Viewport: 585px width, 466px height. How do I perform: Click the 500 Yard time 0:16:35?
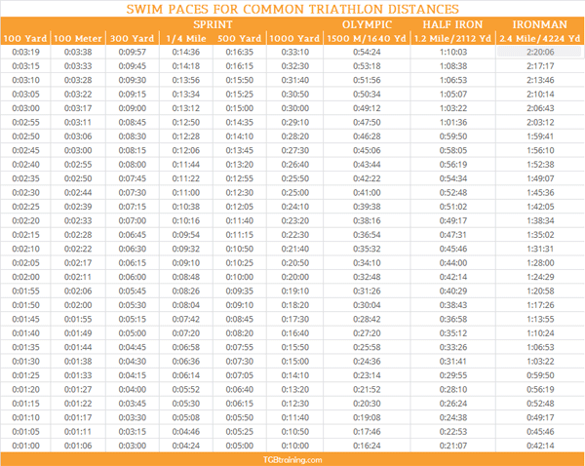pyautogui.click(x=239, y=52)
